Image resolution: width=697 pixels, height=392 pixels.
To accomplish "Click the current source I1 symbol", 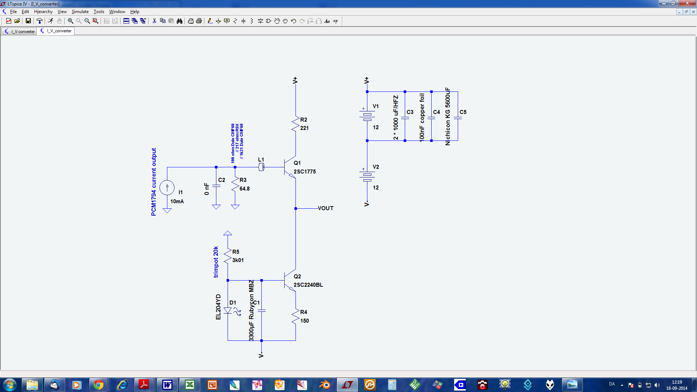I will pyautogui.click(x=167, y=188).
